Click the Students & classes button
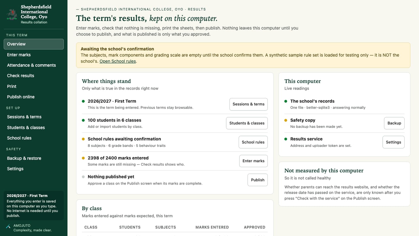Screen dimensions: 419x236 (247, 123)
